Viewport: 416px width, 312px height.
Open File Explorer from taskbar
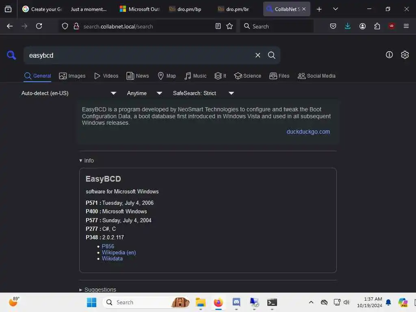[201, 302]
